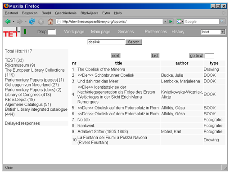Expand the address bar URL history dropdown
230x174 pixels.
coord(165,22)
